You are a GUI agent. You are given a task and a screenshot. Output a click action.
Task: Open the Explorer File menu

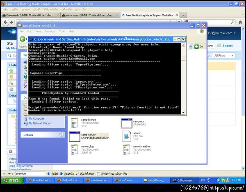tap(21, 32)
